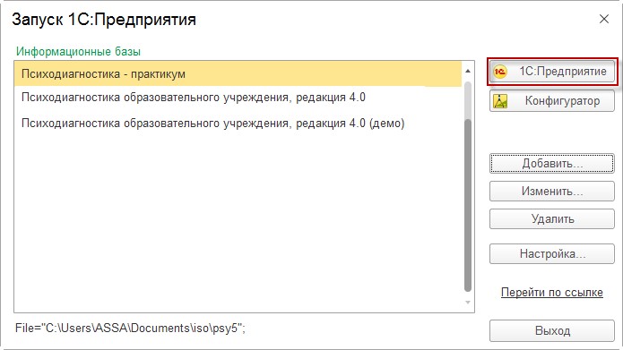Open the Настройка dialog
Screen dimensions: 623x350
pyautogui.click(x=552, y=253)
